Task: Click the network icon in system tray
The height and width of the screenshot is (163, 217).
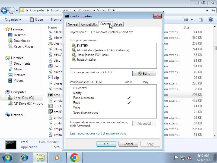Action: (183, 158)
